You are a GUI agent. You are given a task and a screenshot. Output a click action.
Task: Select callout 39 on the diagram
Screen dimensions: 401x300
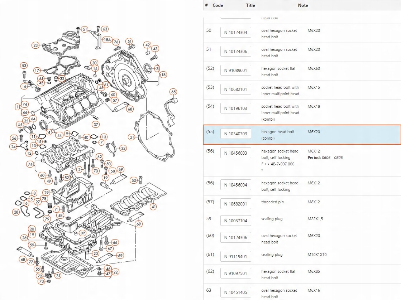pyautogui.click(x=83, y=233)
